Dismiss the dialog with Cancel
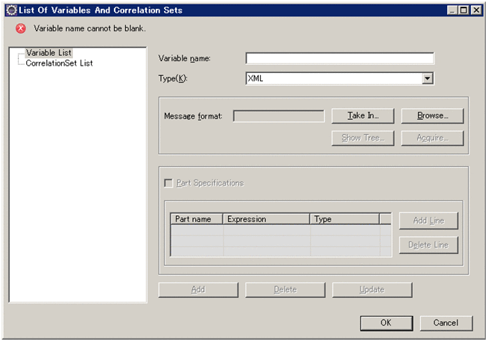This screenshot has height=342, width=488. pos(446,323)
